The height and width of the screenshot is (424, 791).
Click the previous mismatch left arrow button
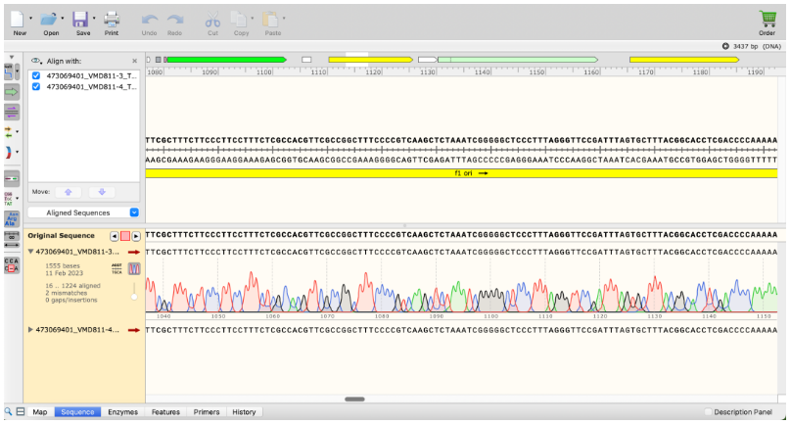115,236
